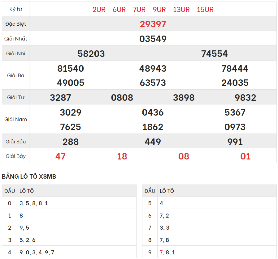278x259 pixels.
Task: Select the 15UR code in Ký tự row
Action: click(205, 10)
